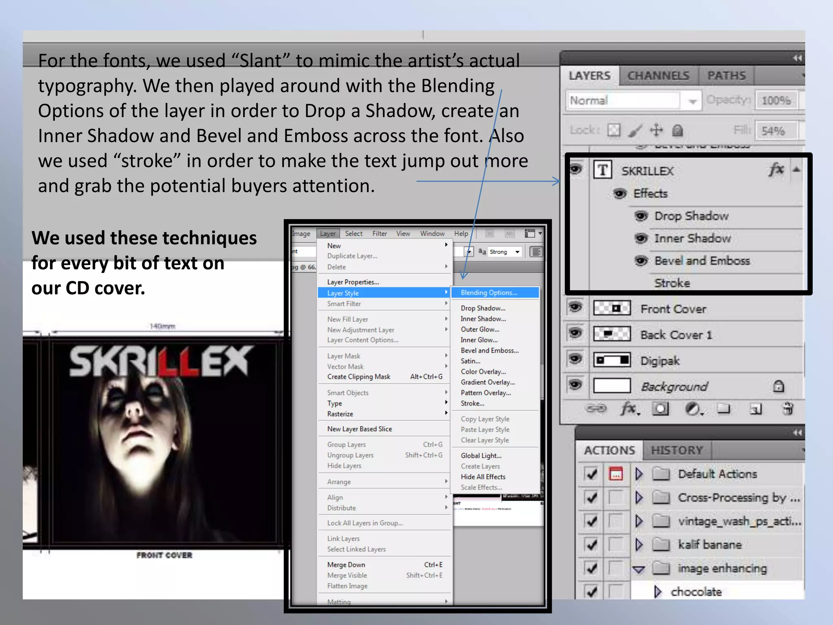Click the add layer mask icon
The image size is (833, 625).
pos(660,409)
